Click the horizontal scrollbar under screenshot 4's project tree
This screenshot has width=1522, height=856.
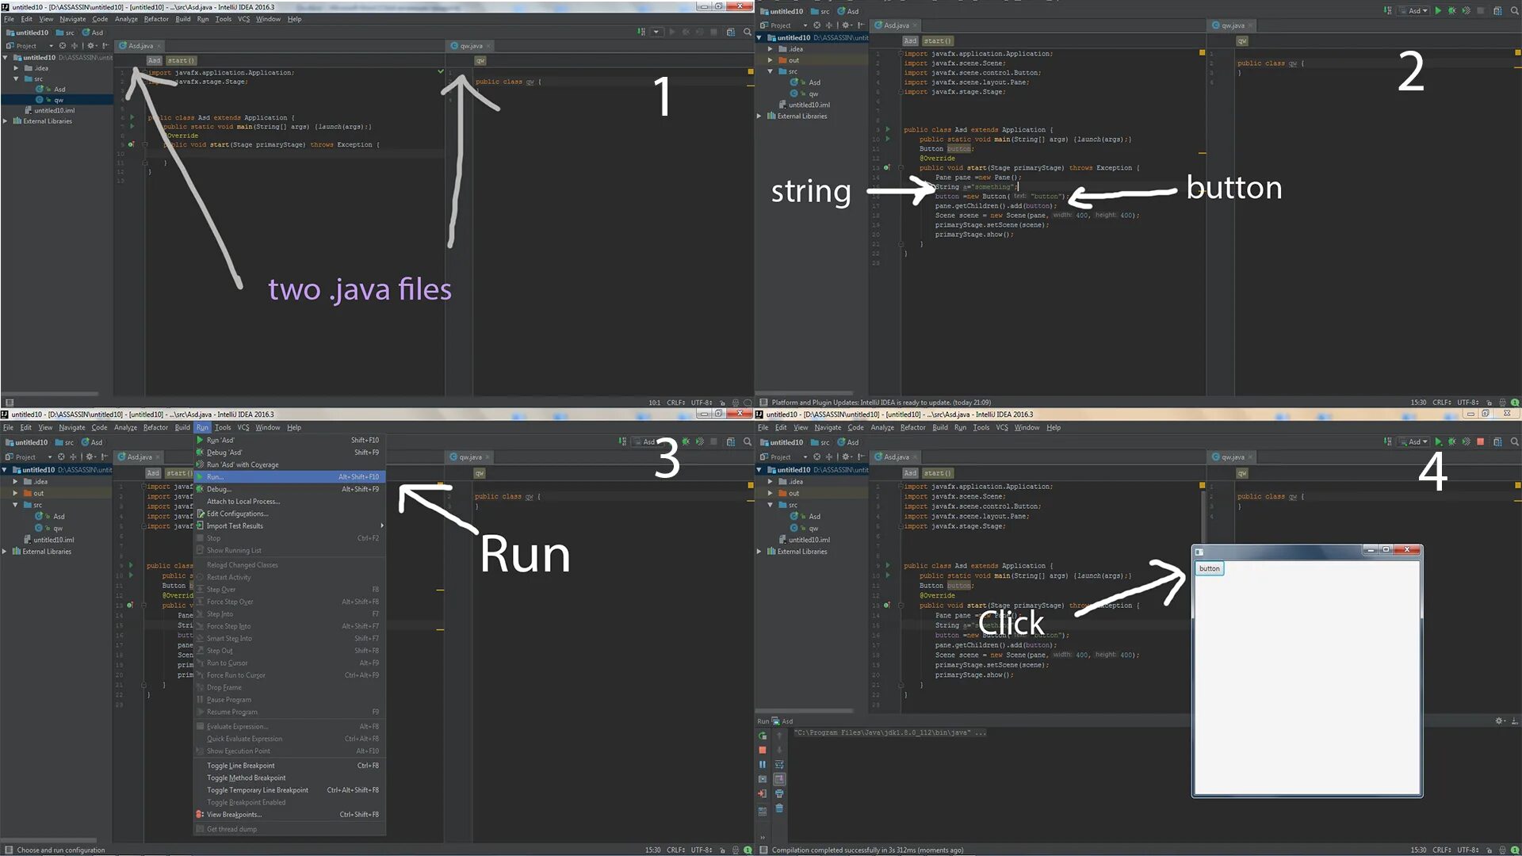[x=805, y=710]
